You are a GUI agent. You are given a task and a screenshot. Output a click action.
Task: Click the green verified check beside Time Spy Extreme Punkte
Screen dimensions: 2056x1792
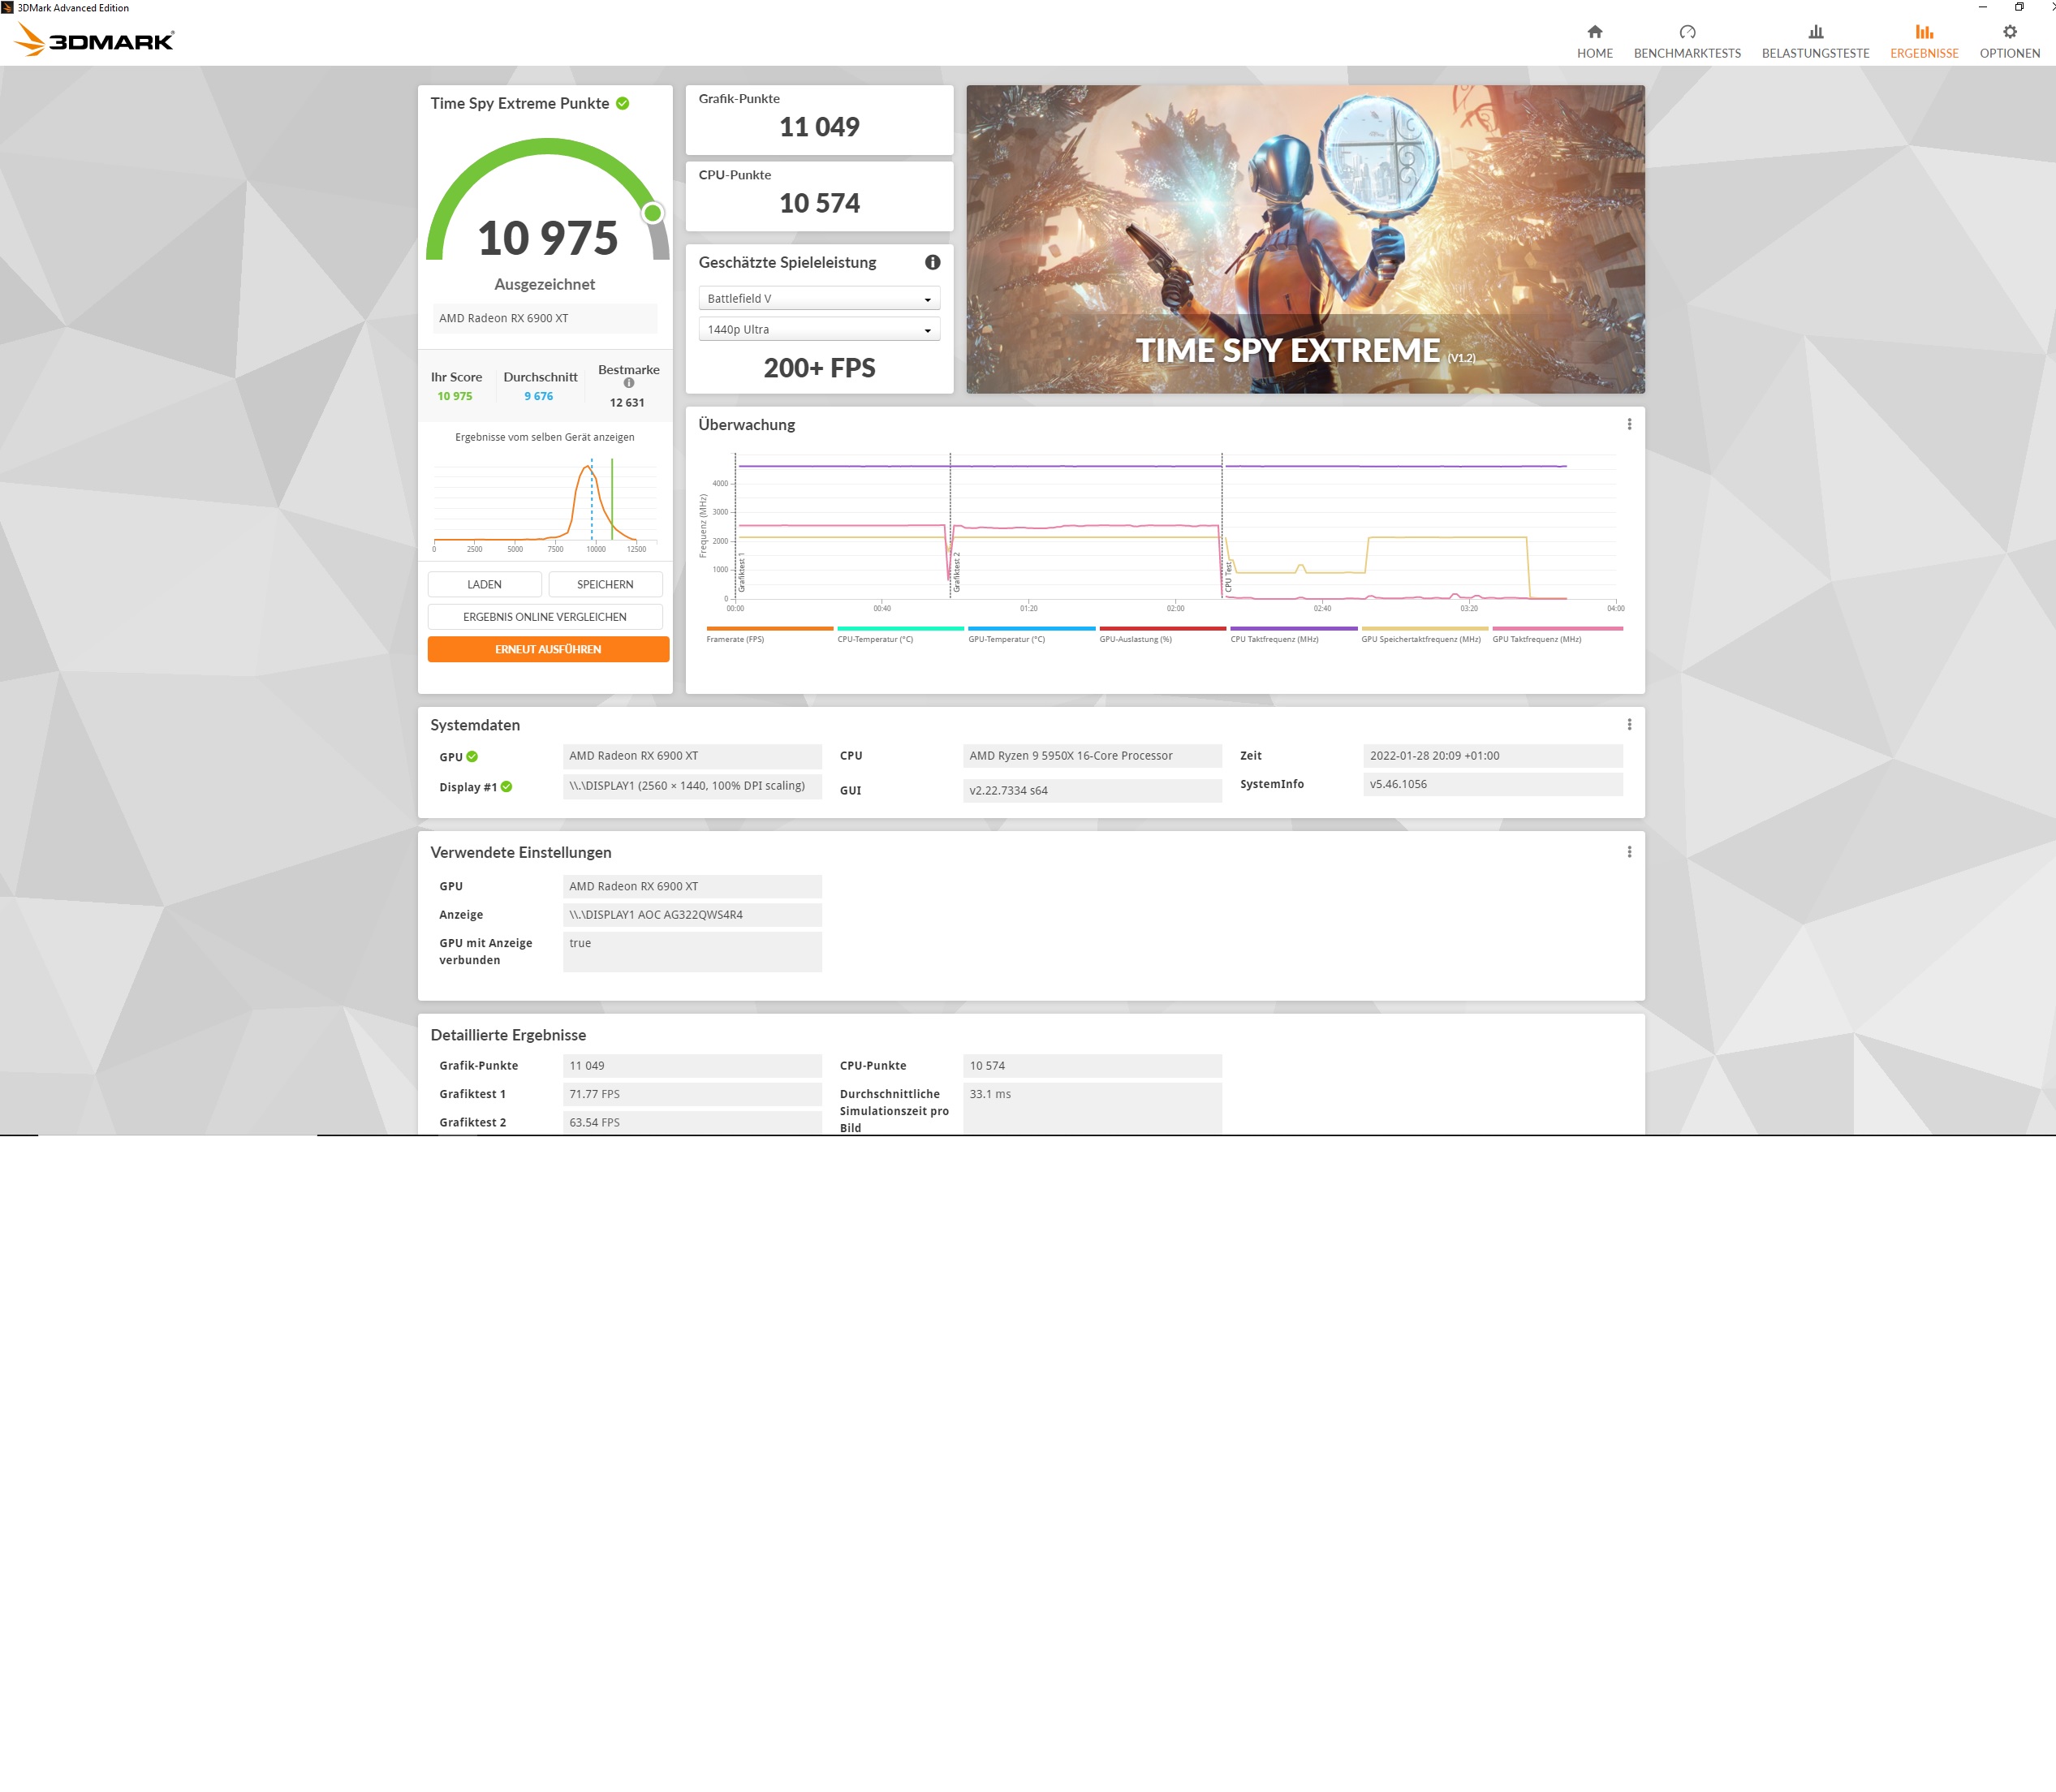[623, 103]
